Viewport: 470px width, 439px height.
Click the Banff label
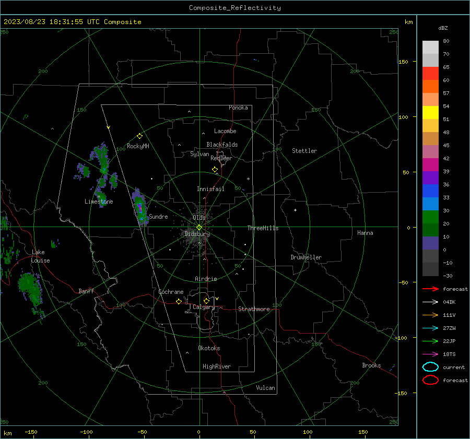[x=86, y=291]
